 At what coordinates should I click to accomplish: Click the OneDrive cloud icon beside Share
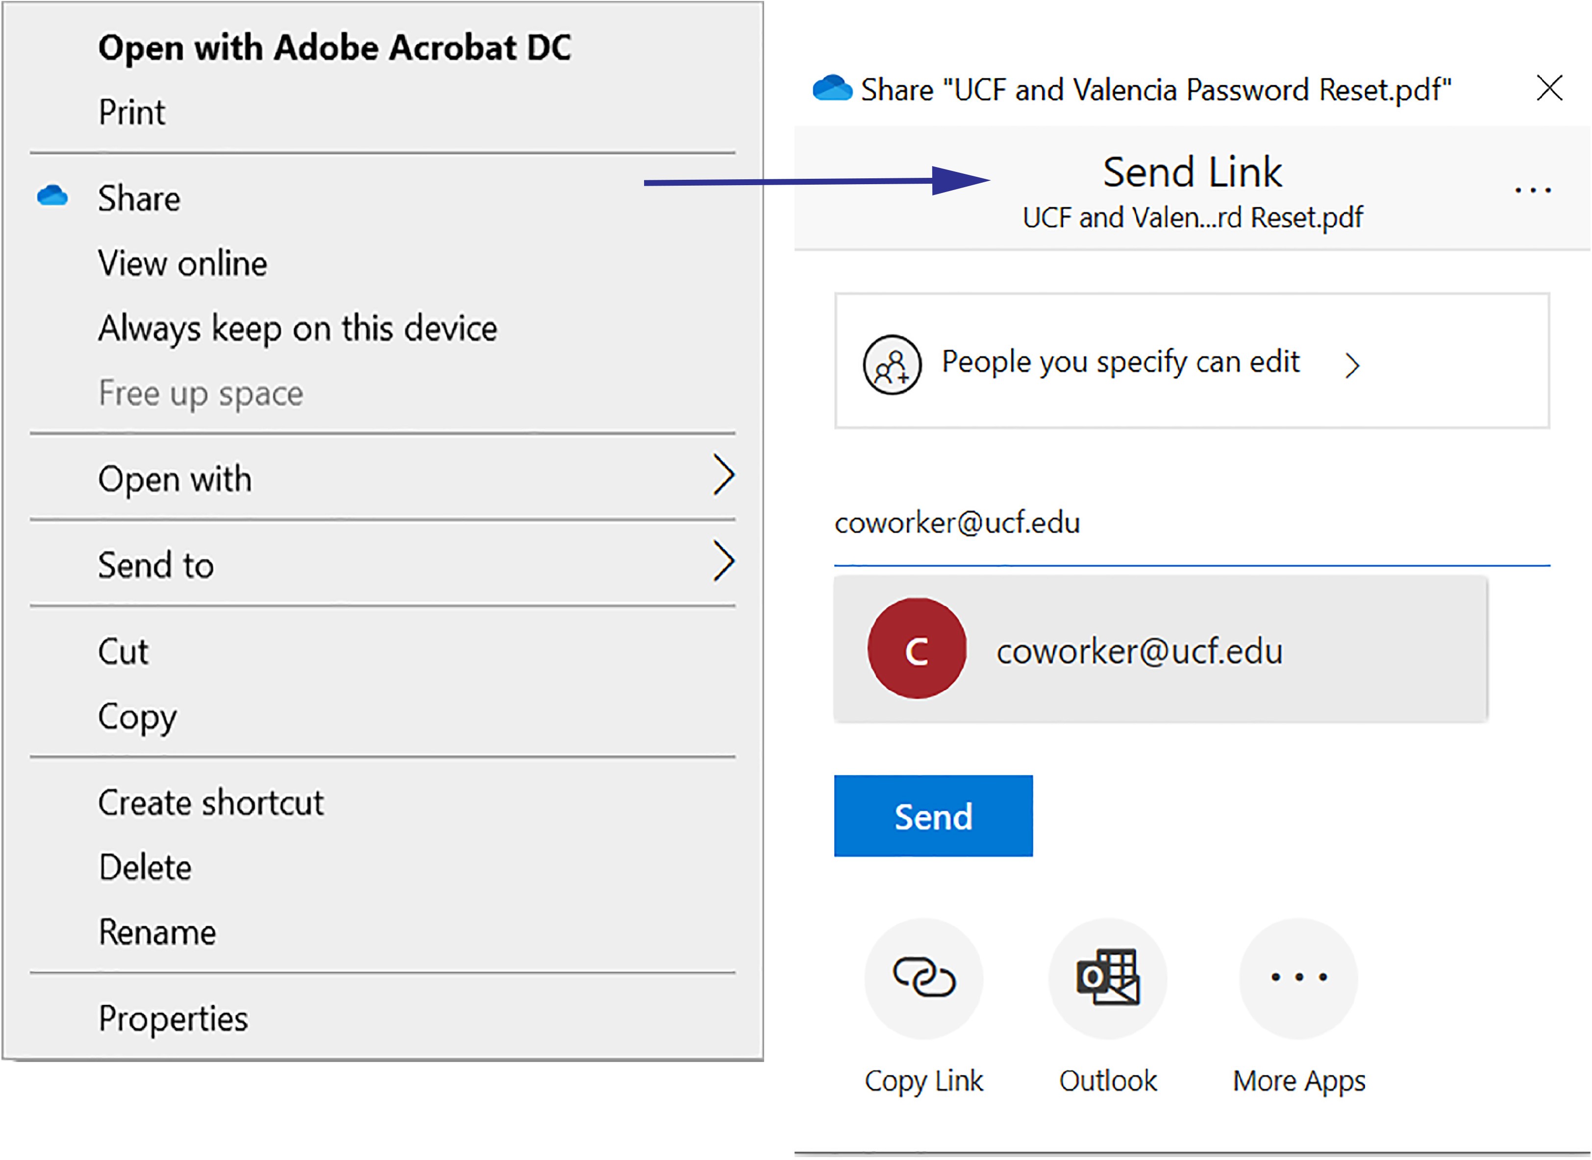click(x=53, y=196)
